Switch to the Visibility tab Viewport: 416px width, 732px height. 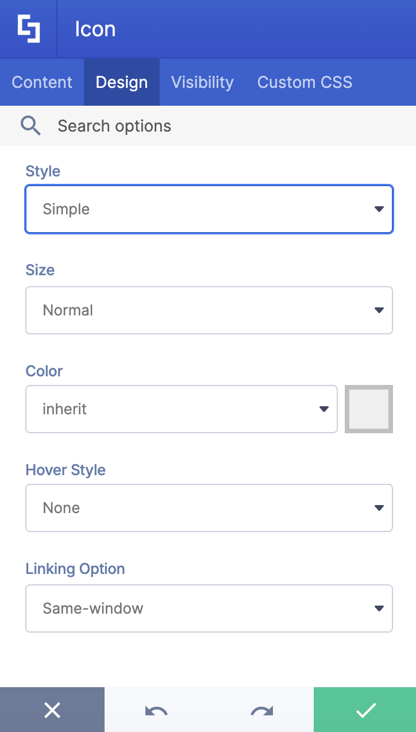[202, 82]
